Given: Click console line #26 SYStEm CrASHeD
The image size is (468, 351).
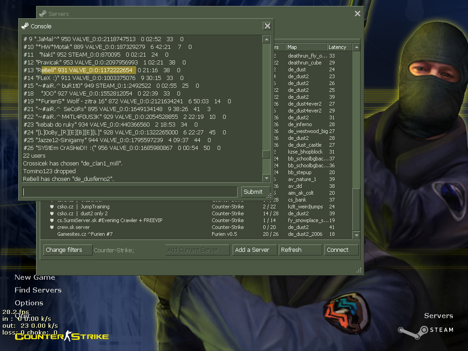Looking at the screenshot, I should coord(122,148).
